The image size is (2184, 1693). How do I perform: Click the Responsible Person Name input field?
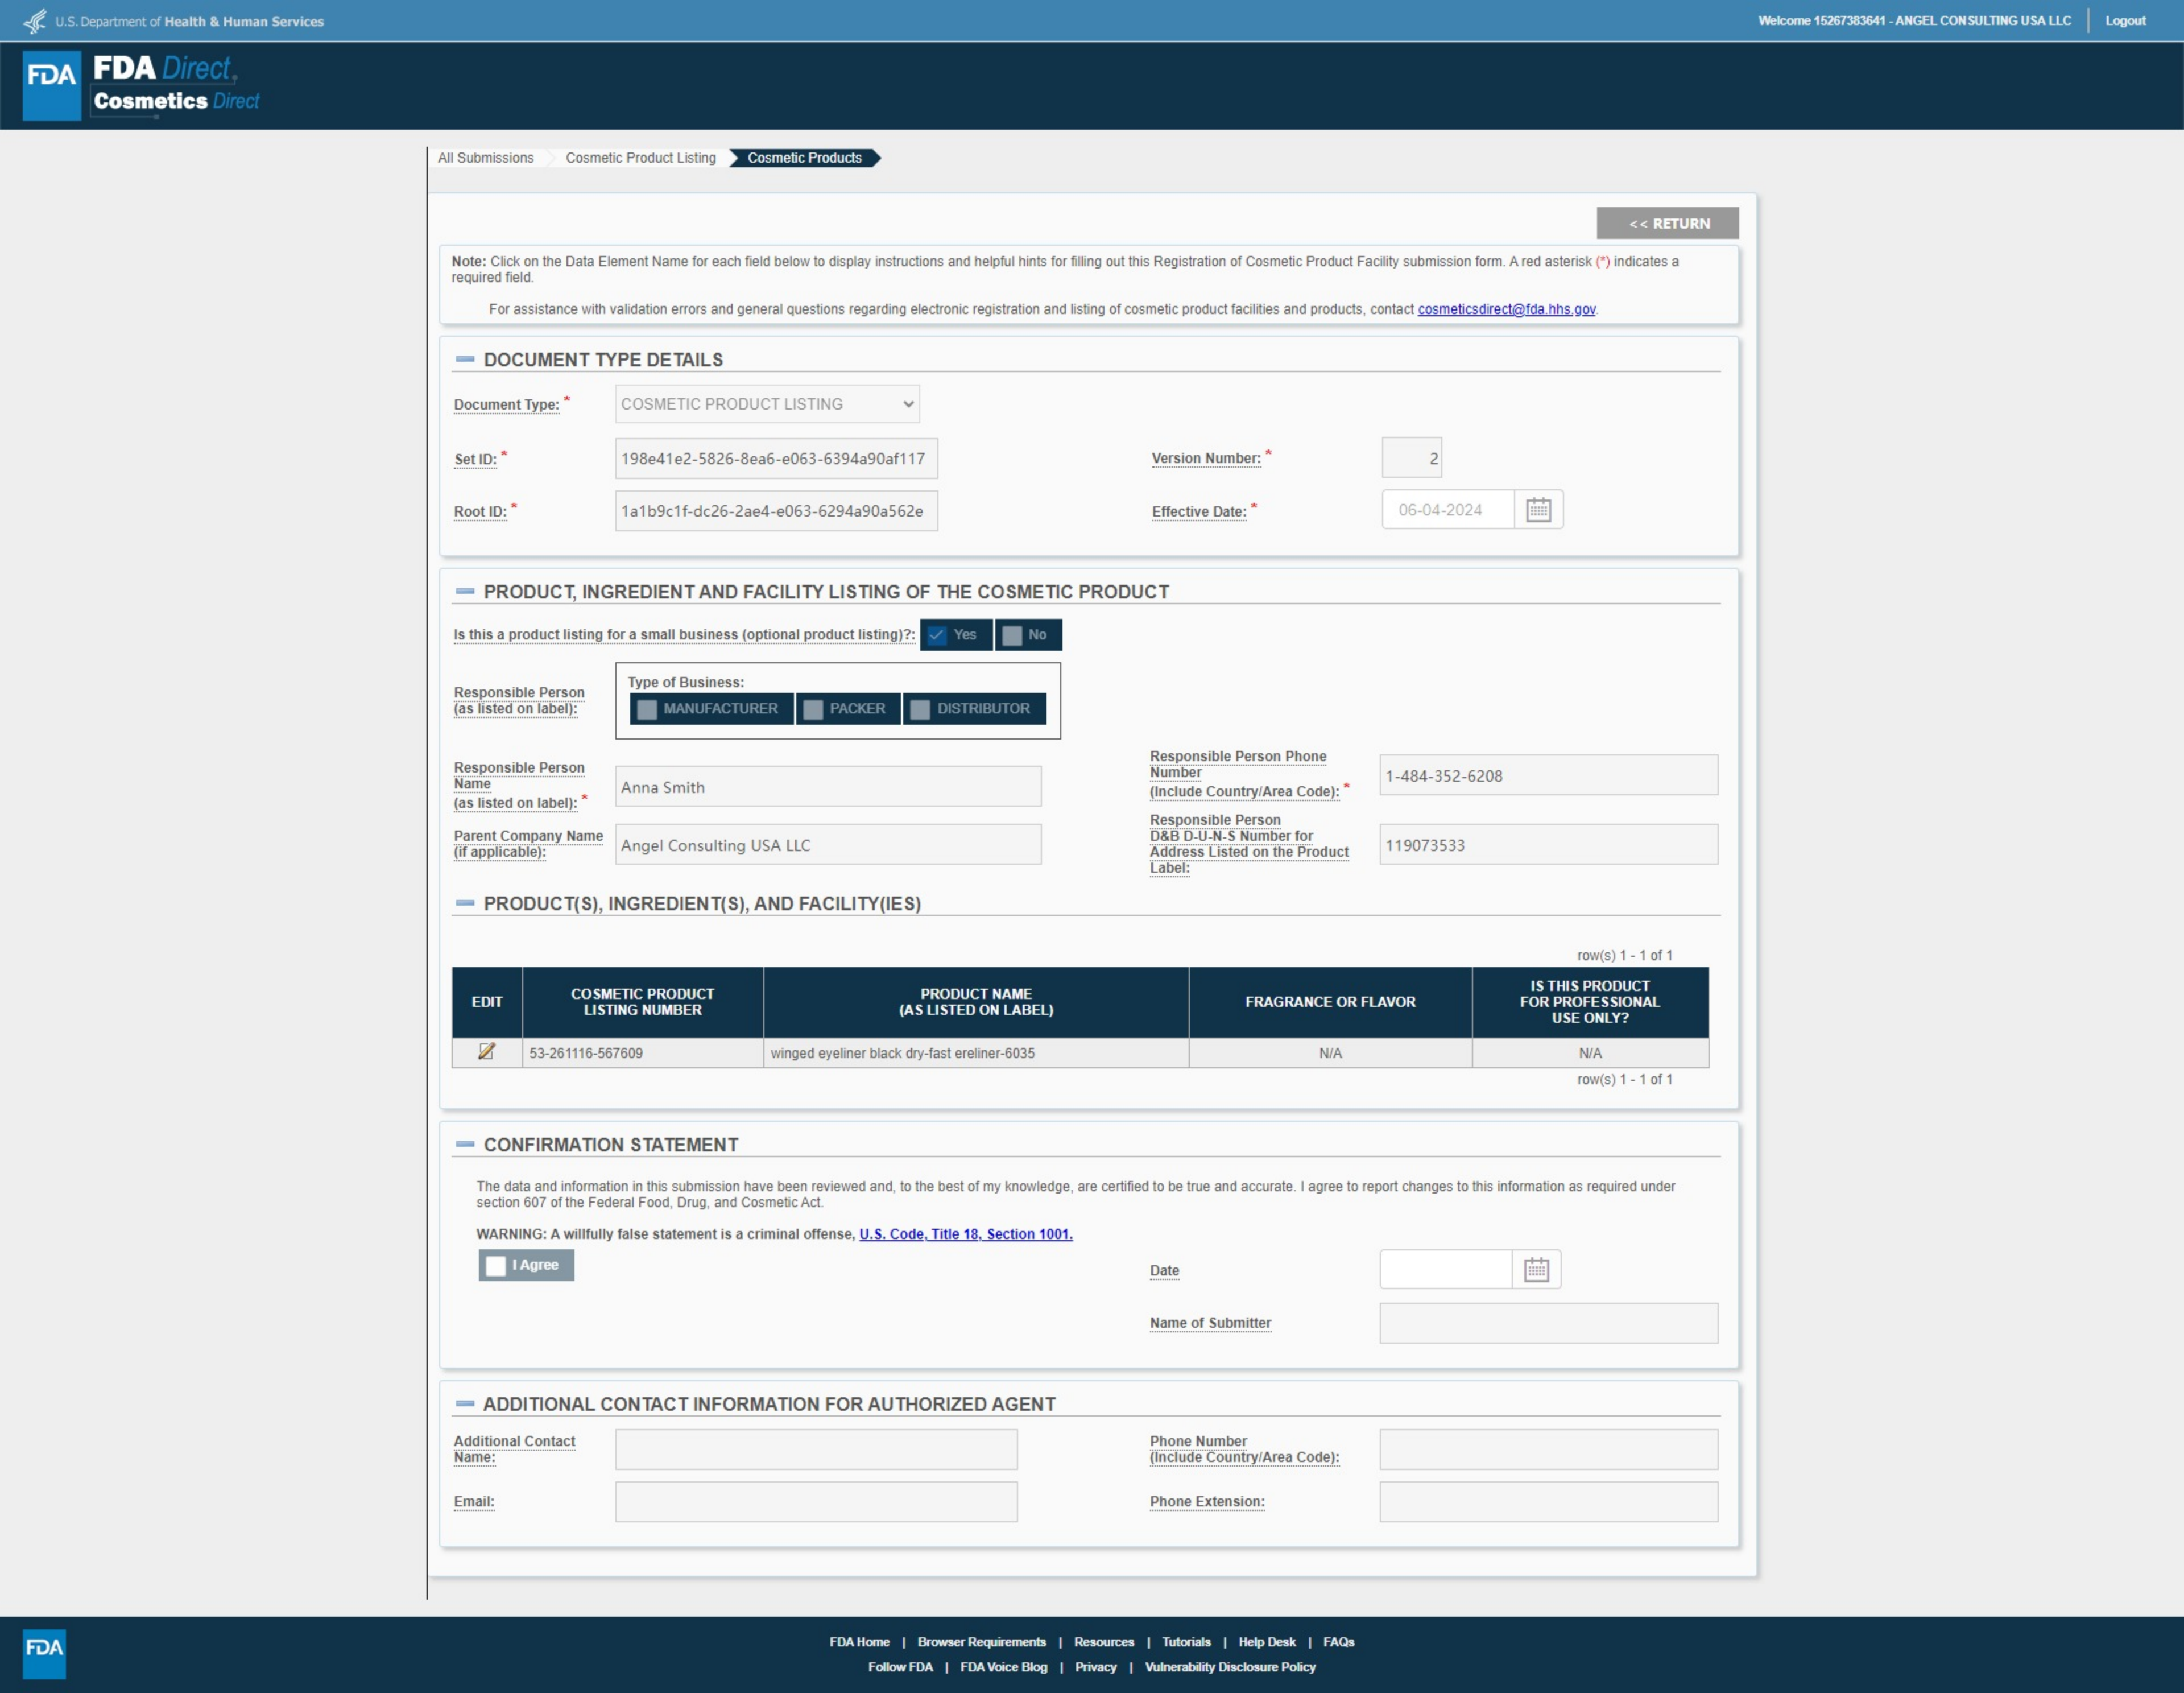point(827,787)
